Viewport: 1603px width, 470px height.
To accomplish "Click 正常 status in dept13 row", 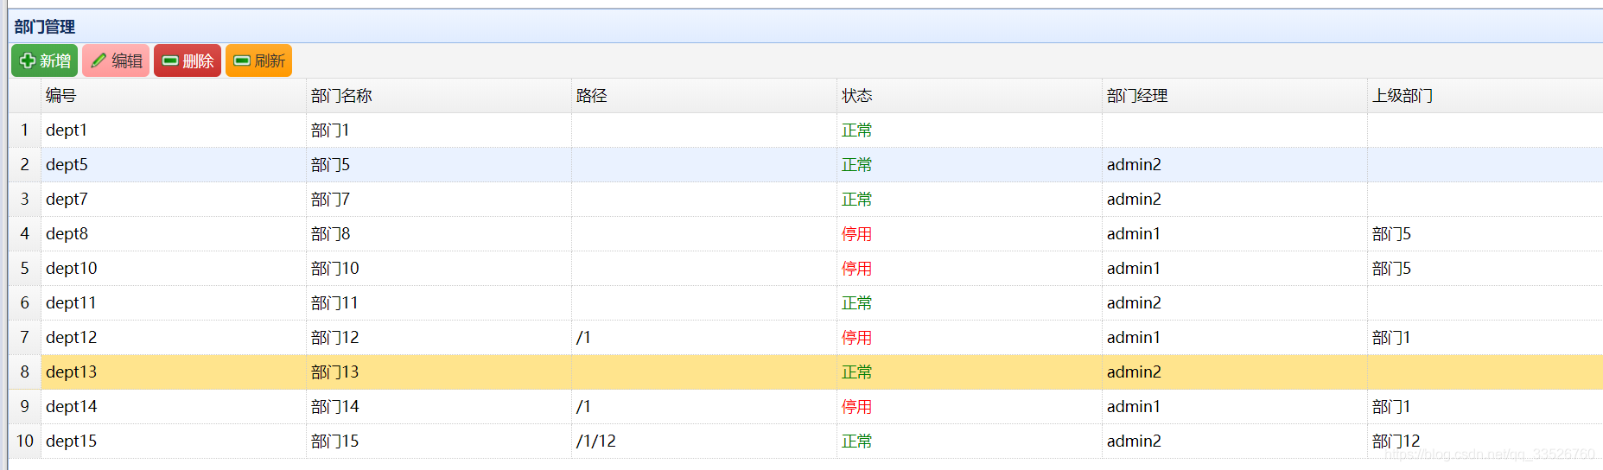I will click(857, 372).
